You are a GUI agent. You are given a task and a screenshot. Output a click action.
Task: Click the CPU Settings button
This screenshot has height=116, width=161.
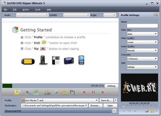(x=112, y=86)
